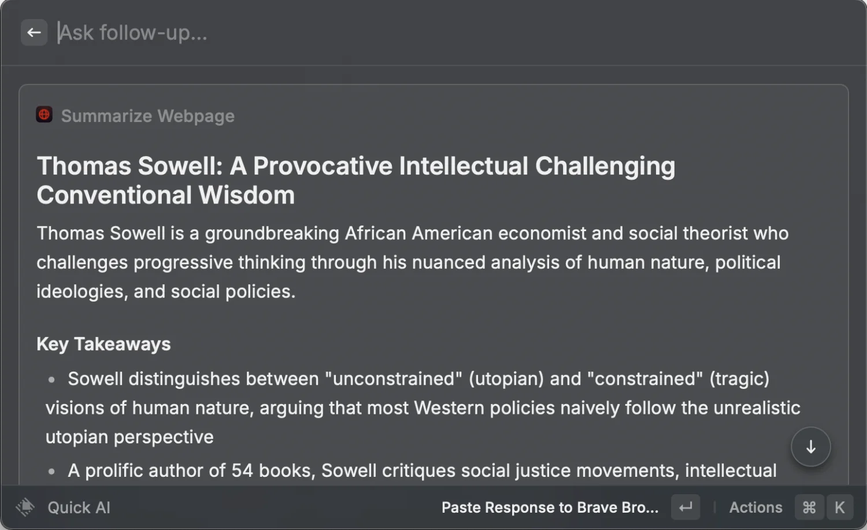Click the quoted word "unconstrained" in takeaways
Image resolution: width=867 pixels, height=530 pixels.
(x=393, y=379)
